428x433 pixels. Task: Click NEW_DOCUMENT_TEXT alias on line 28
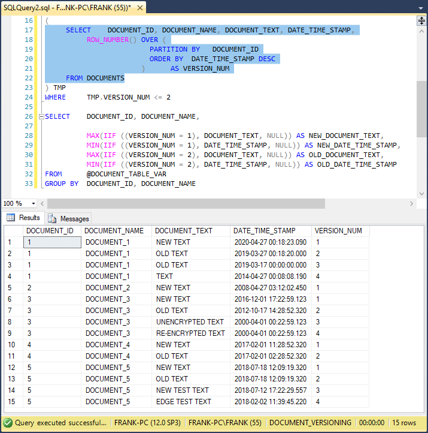344,136
